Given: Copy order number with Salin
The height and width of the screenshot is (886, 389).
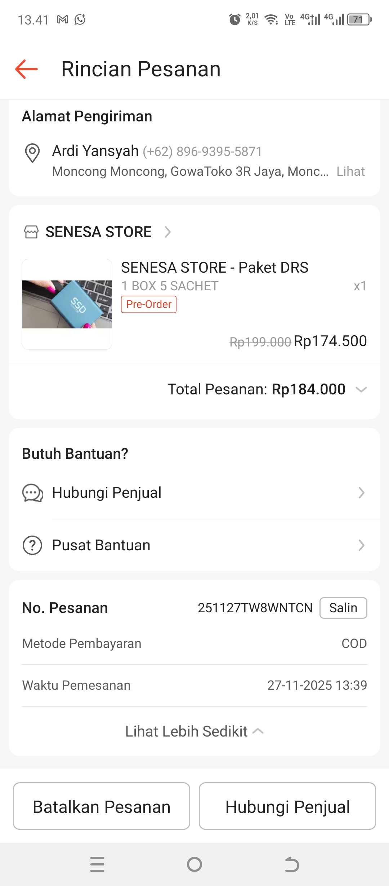Looking at the screenshot, I should (343, 608).
